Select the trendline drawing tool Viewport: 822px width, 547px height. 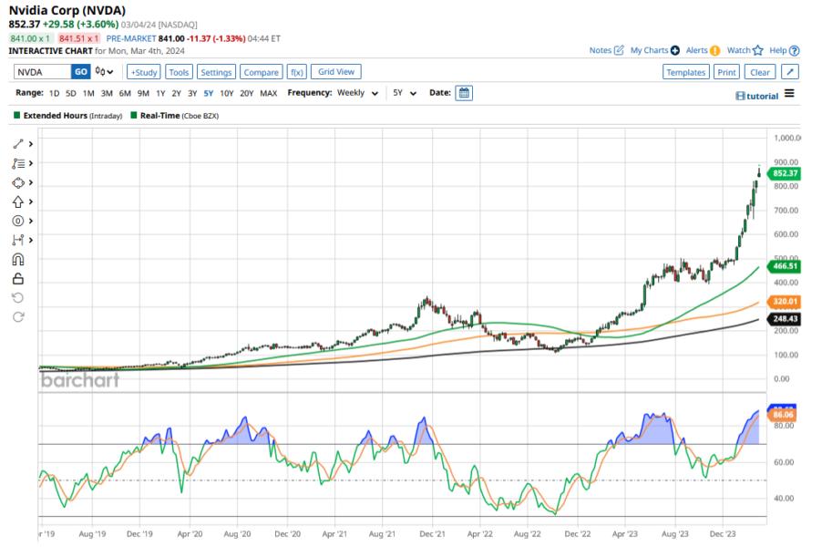click(x=18, y=143)
